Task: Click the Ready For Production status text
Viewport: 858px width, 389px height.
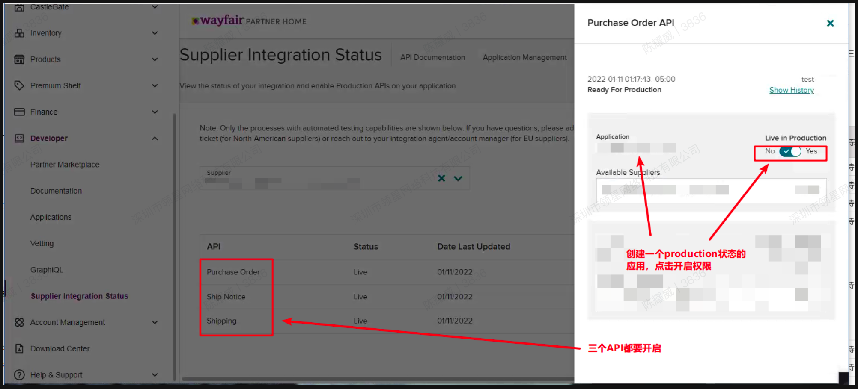Action: click(x=624, y=90)
